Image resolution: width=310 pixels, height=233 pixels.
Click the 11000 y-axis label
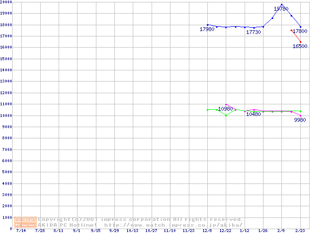click(6, 104)
